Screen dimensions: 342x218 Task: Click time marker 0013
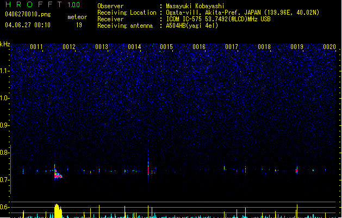(102, 47)
